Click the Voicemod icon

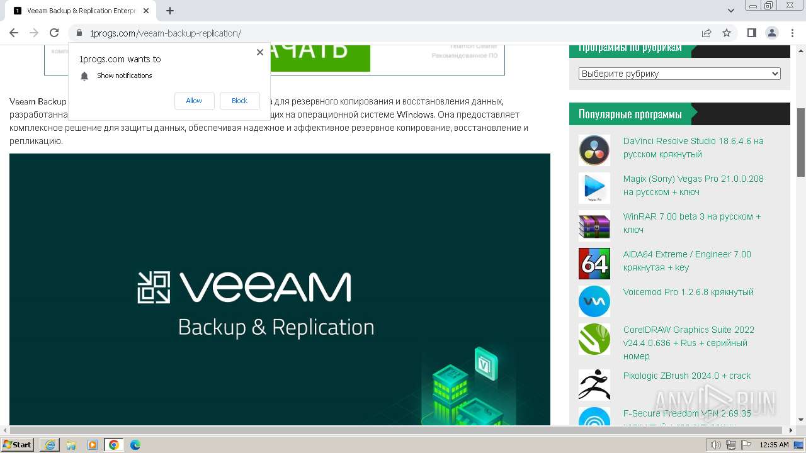tap(594, 301)
